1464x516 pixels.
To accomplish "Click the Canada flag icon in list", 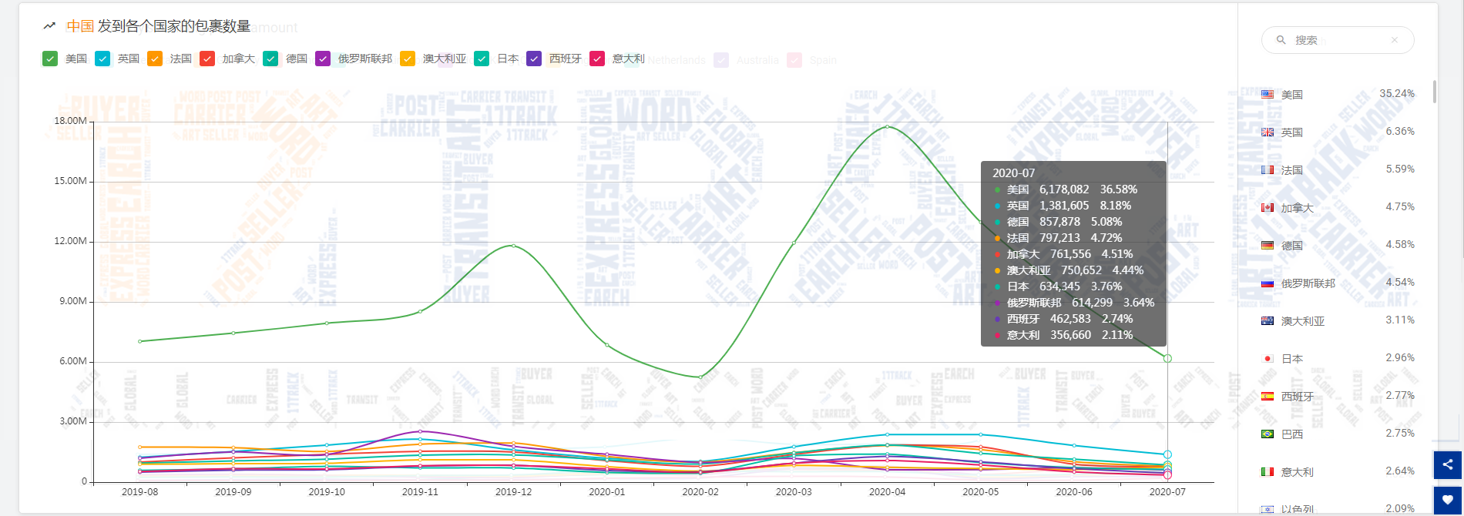I will [x=1268, y=208].
